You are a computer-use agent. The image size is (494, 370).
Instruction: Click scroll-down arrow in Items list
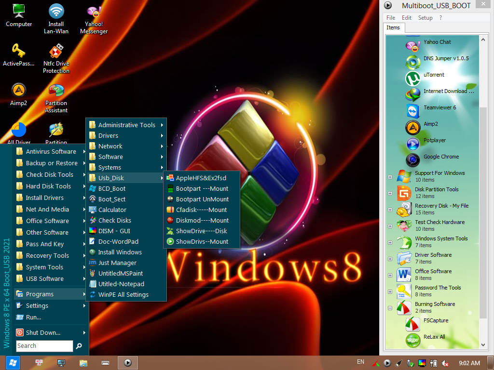point(483,345)
